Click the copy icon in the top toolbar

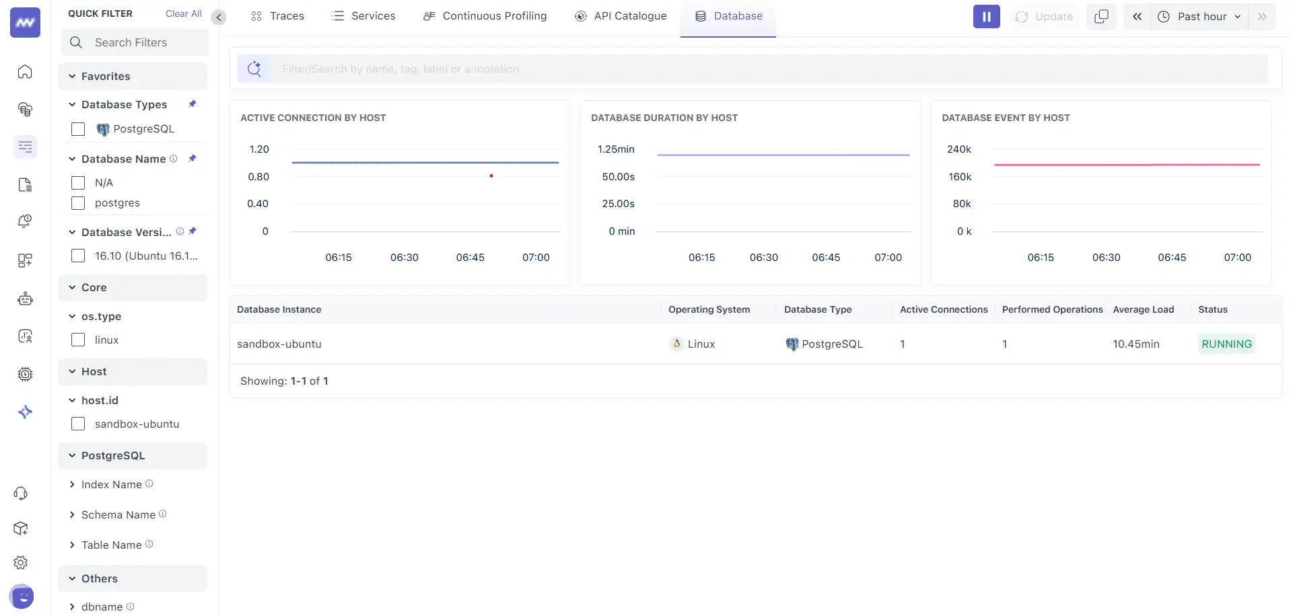click(1101, 16)
